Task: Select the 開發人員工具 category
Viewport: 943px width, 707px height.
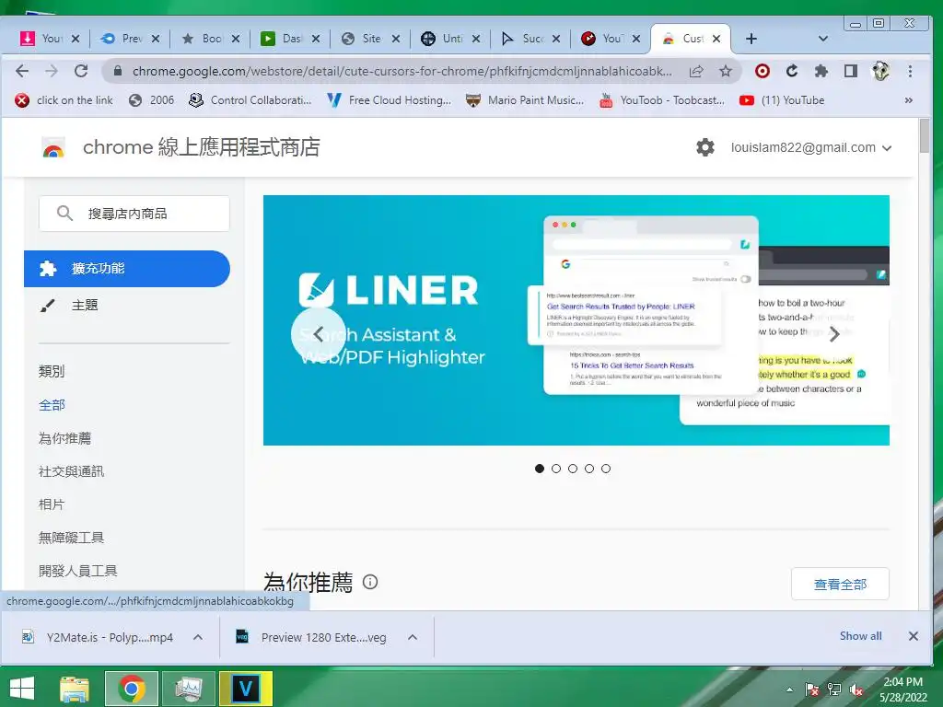Action: pyautogui.click(x=78, y=571)
